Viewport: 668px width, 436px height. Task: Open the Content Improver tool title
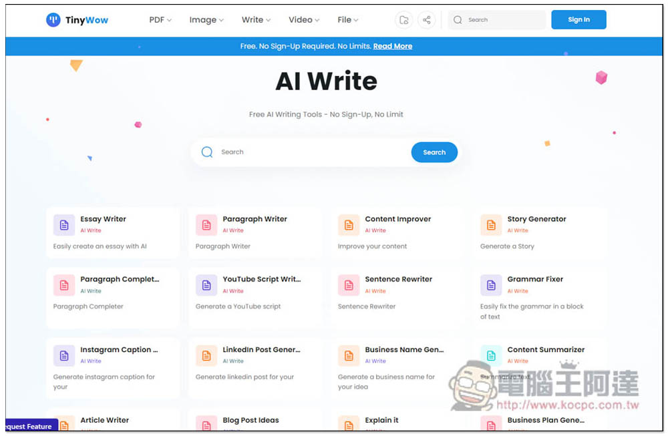pyautogui.click(x=398, y=219)
